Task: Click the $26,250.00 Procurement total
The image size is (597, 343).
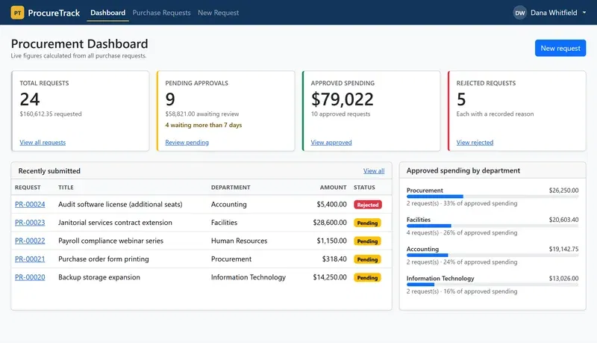Action: (x=563, y=190)
